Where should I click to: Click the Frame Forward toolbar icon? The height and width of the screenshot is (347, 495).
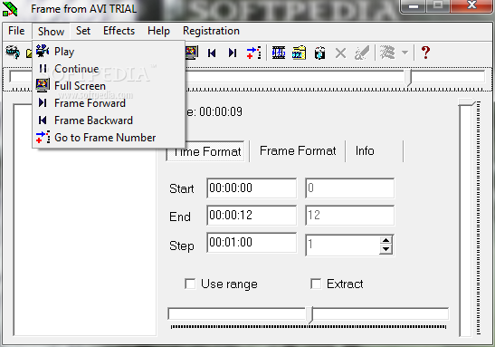pos(233,53)
